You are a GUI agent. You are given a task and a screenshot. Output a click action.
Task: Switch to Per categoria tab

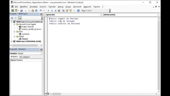click(x=24, y=57)
